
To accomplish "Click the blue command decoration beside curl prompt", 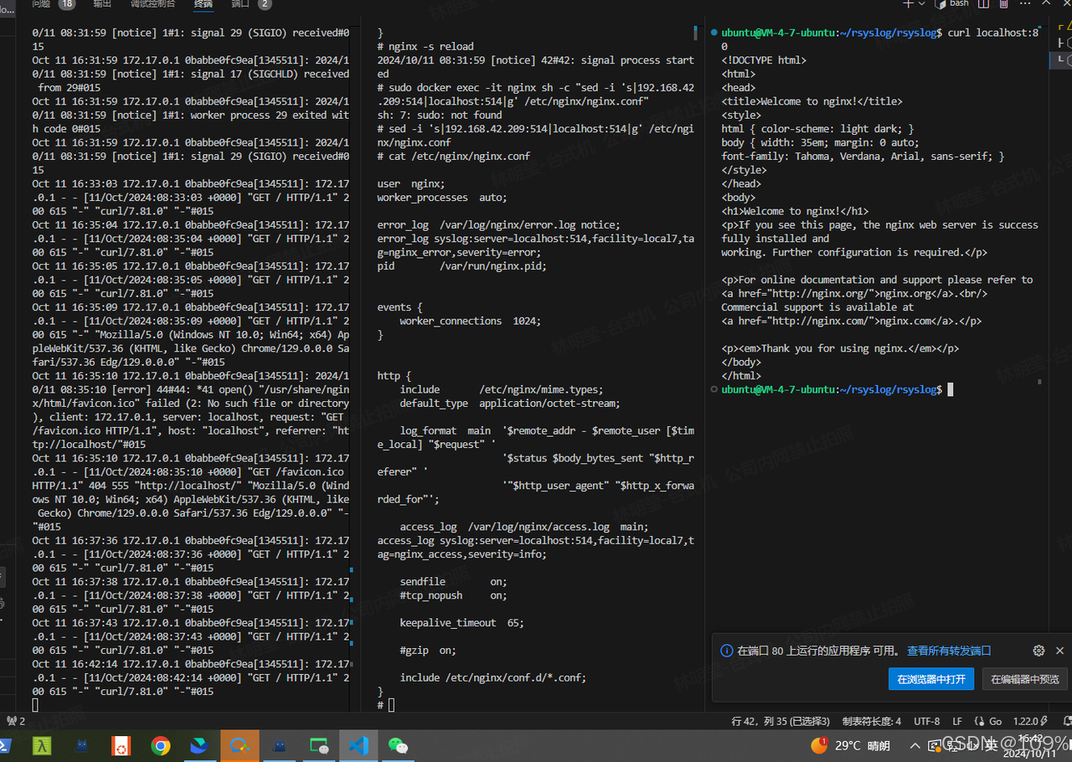I will pos(714,33).
